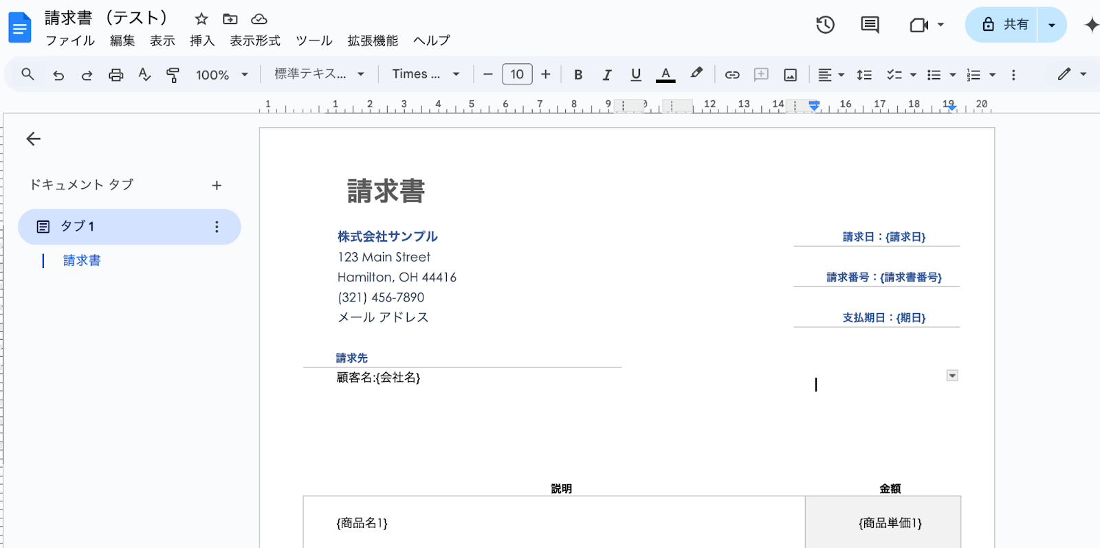
Task: Click the print icon in toolbar
Action: point(115,75)
